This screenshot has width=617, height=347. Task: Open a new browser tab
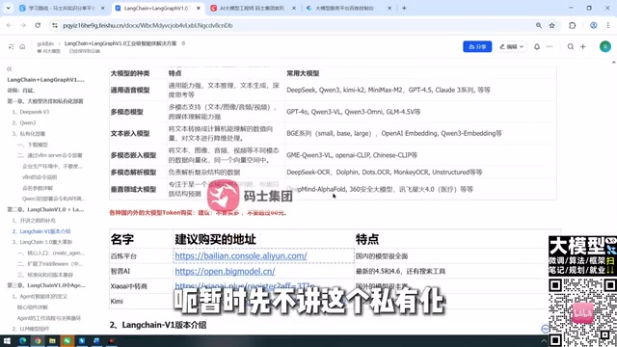coord(404,9)
